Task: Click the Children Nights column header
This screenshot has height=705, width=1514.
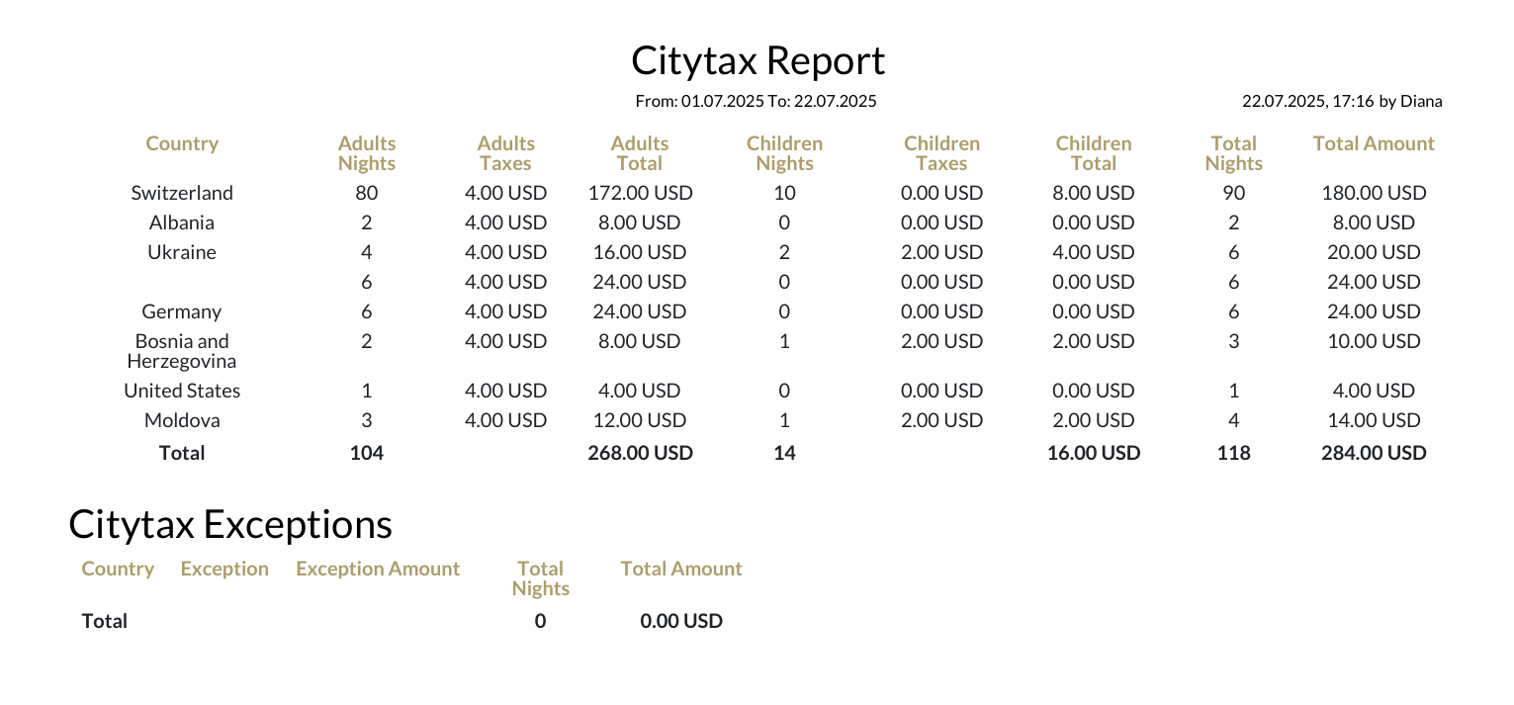Action: tap(784, 153)
